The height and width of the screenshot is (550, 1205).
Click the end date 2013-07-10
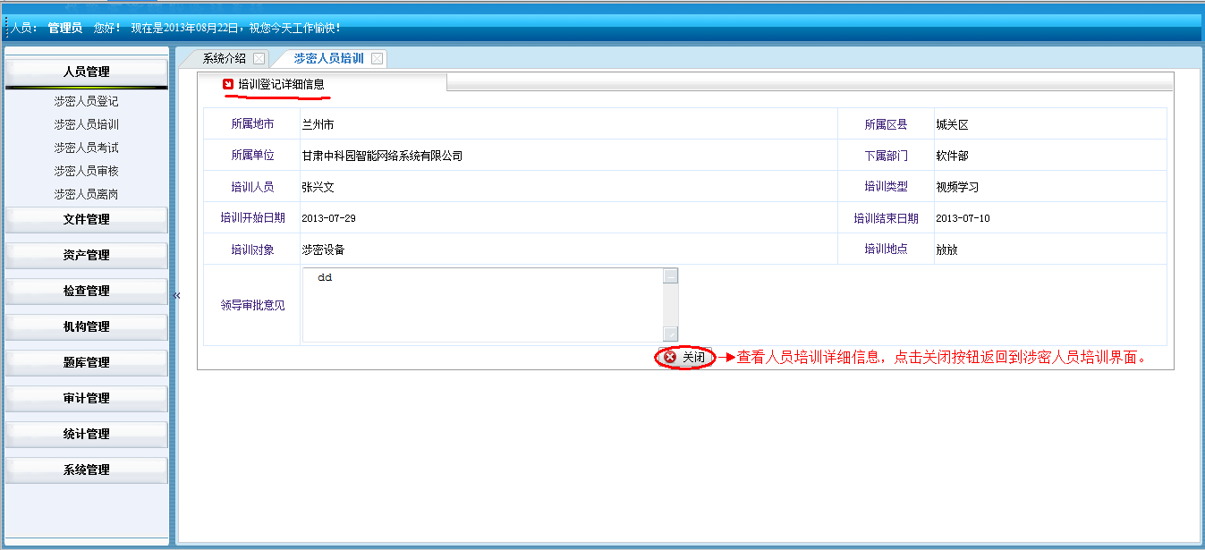963,218
